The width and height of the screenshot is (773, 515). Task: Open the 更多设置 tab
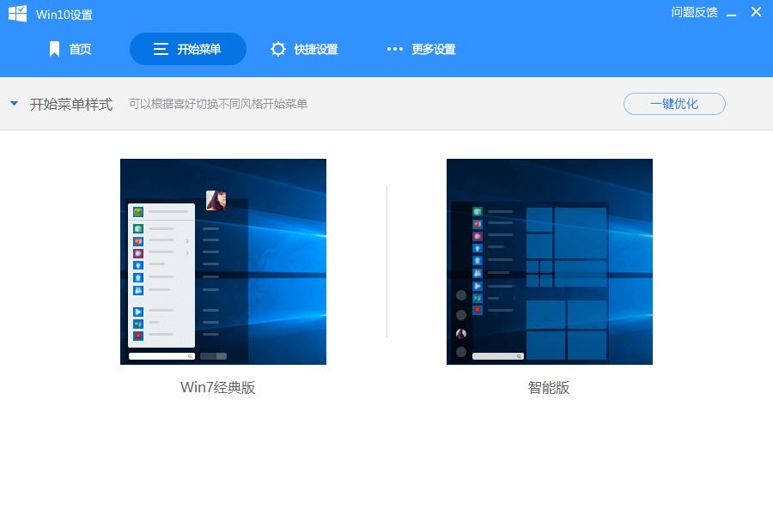[435, 49]
